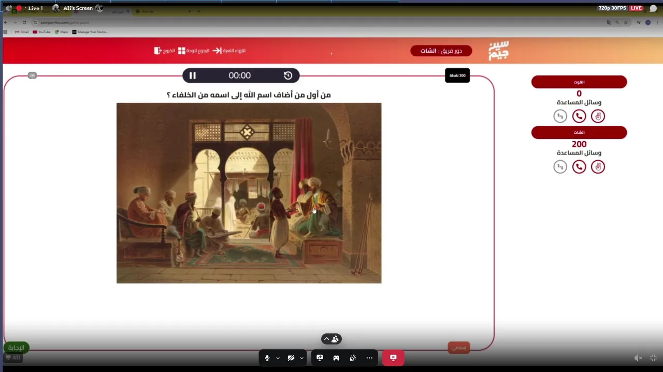This screenshot has width=663, height=372.
Task: Toggle stream volume mute icon
Action: 638,358
